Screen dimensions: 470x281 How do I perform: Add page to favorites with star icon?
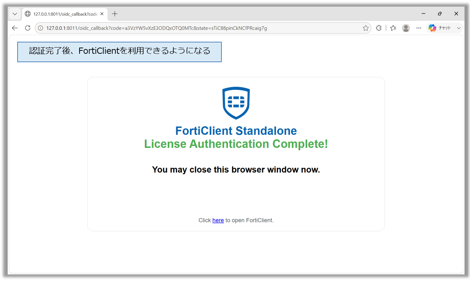point(366,28)
